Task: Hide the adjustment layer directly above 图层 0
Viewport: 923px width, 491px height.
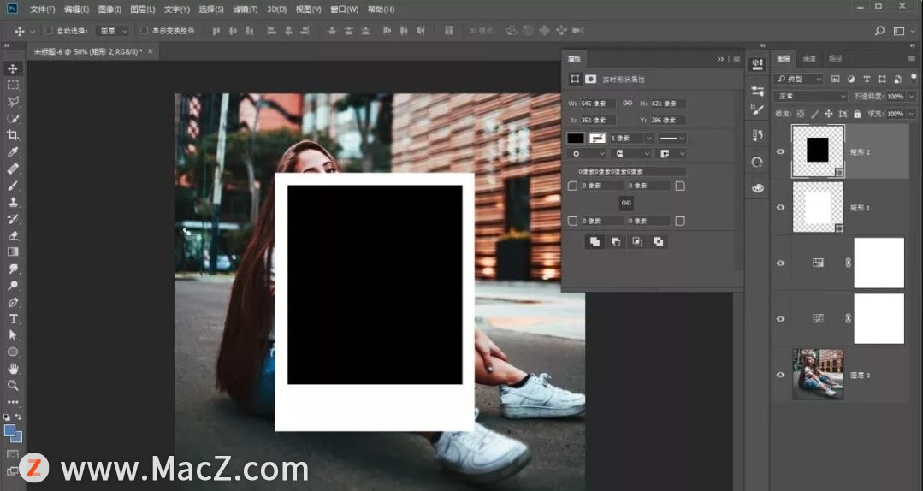Action: (780, 318)
